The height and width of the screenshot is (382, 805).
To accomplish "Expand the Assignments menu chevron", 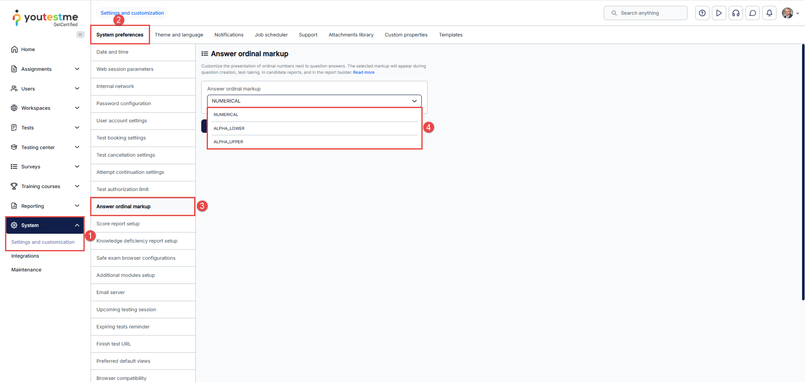I will click(x=77, y=69).
